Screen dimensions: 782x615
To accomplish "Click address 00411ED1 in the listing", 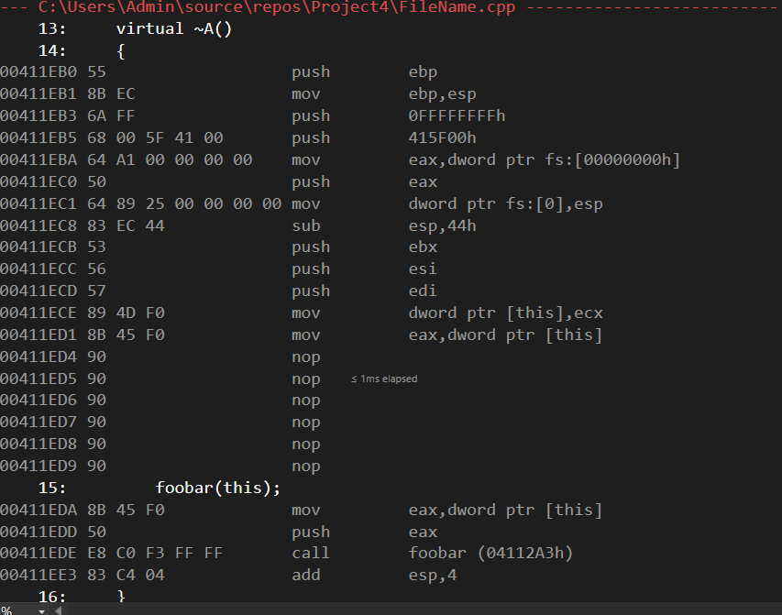I will click(39, 335).
